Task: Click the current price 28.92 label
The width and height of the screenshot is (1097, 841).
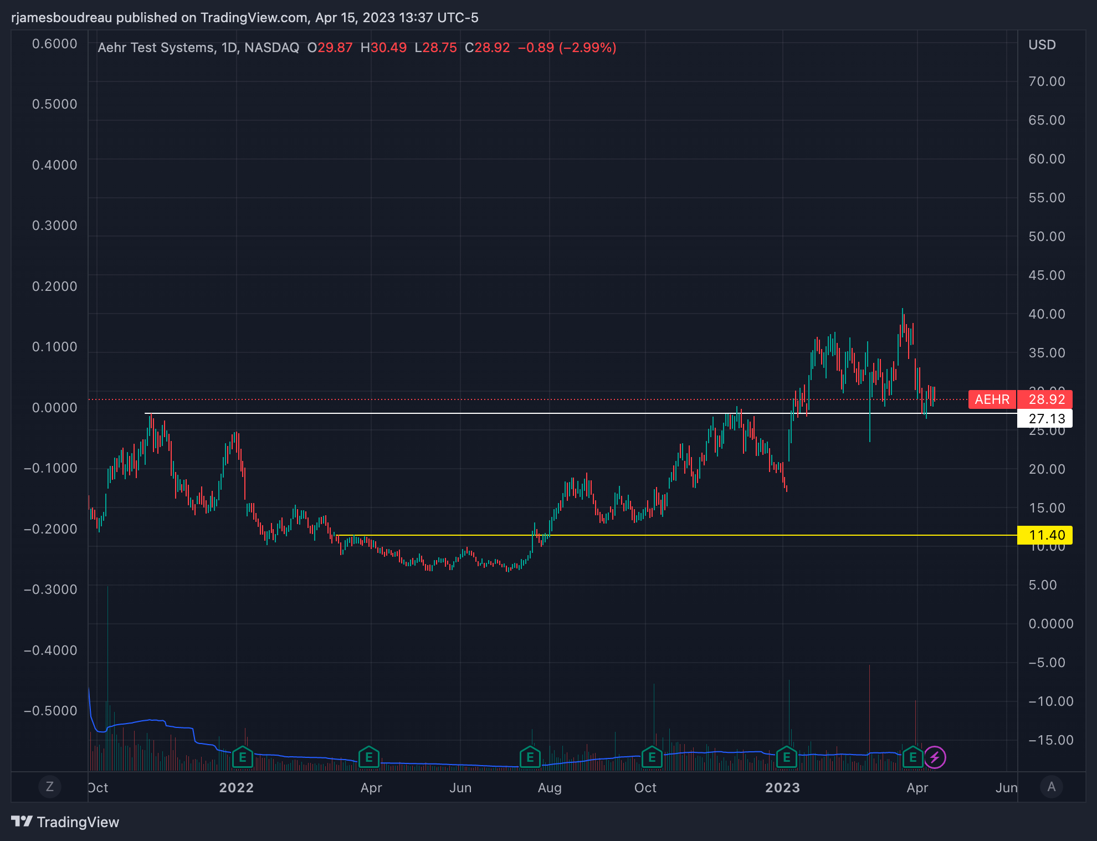Action: click(1046, 399)
